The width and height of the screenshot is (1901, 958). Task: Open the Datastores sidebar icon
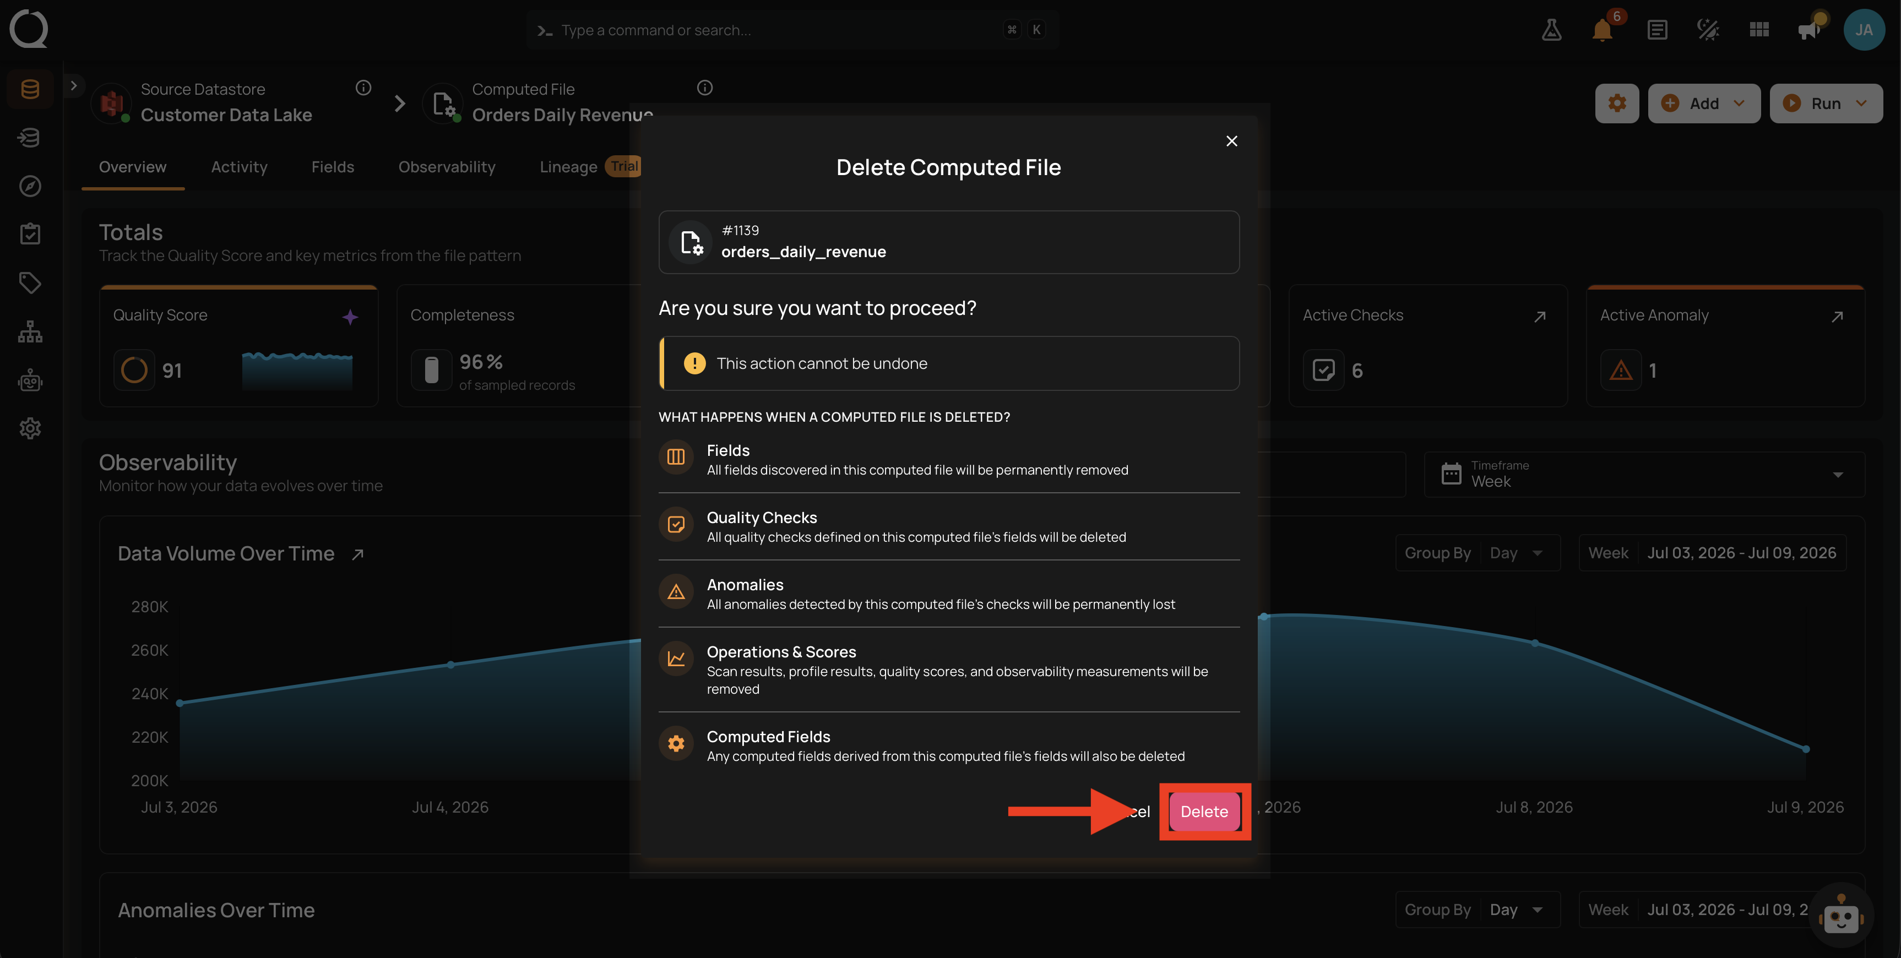click(x=30, y=89)
